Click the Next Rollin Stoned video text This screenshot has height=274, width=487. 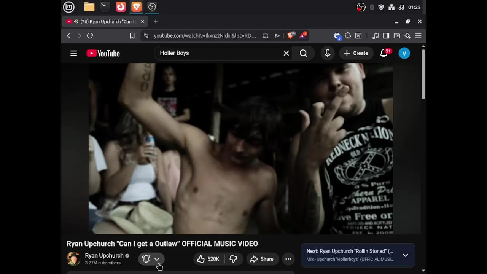[x=350, y=251]
